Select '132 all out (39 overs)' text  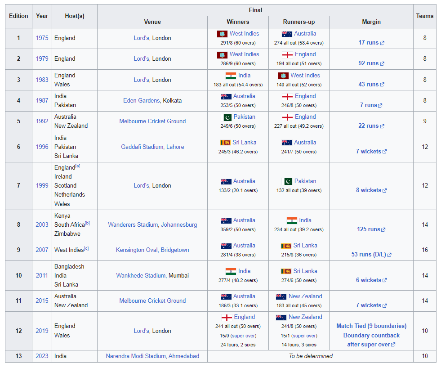pyautogui.click(x=299, y=191)
